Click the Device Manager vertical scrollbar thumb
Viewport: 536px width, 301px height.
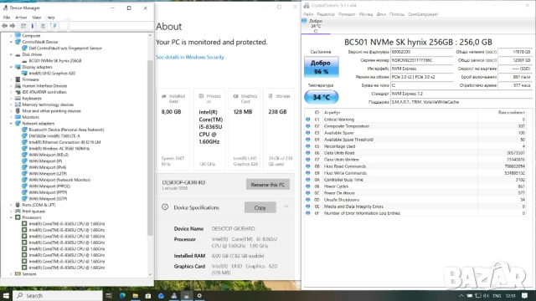point(150,147)
